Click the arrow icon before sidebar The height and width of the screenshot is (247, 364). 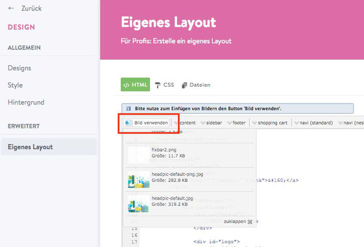point(203,123)
